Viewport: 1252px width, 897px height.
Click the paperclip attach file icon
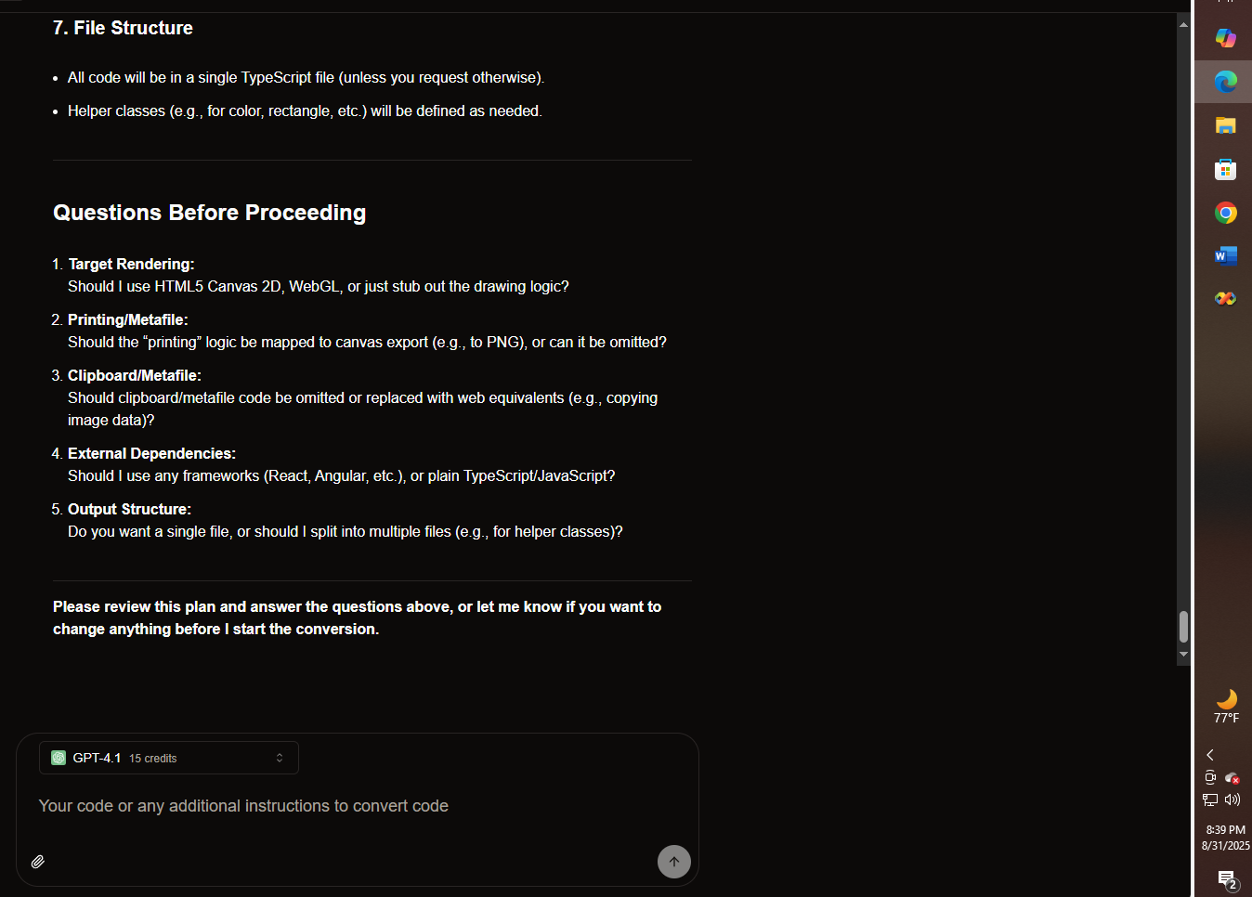tap(38, 862)
